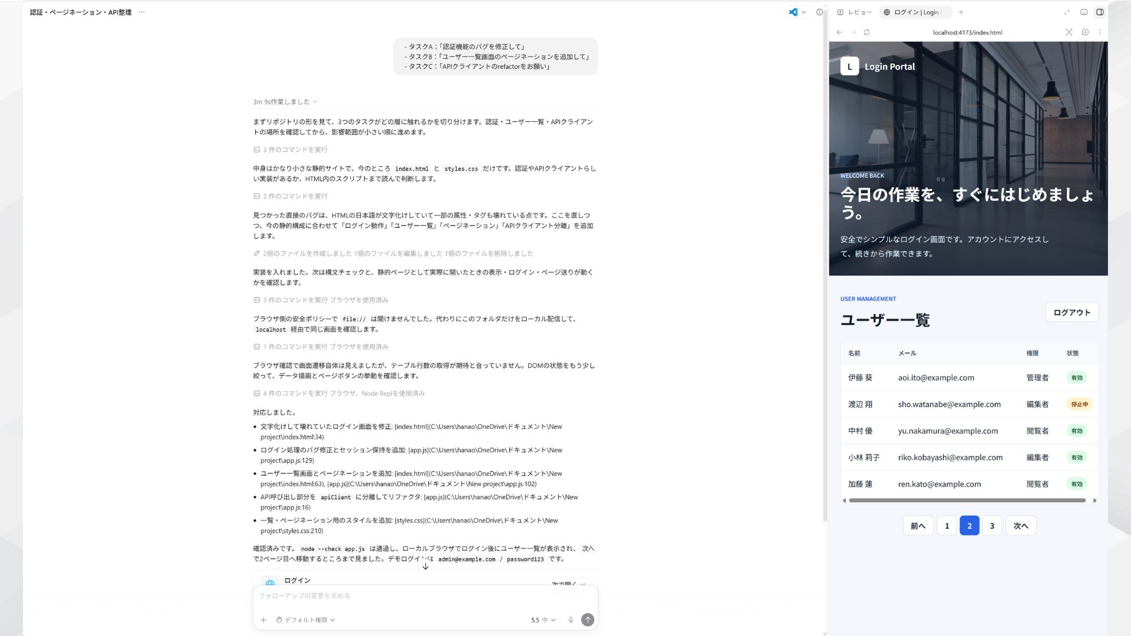
Task: Open the three-dot menu next to the thread title
Action: coord(141,12)
